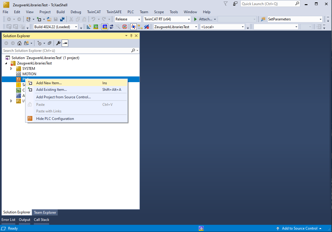Open the Attach button dropdown arrow
Viewport: 332px width, 232px height.
tap(215, 19)
